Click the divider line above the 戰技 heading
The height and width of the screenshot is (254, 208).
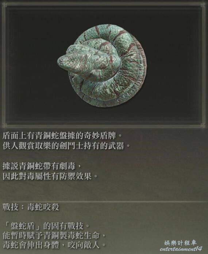click(104, 202)
